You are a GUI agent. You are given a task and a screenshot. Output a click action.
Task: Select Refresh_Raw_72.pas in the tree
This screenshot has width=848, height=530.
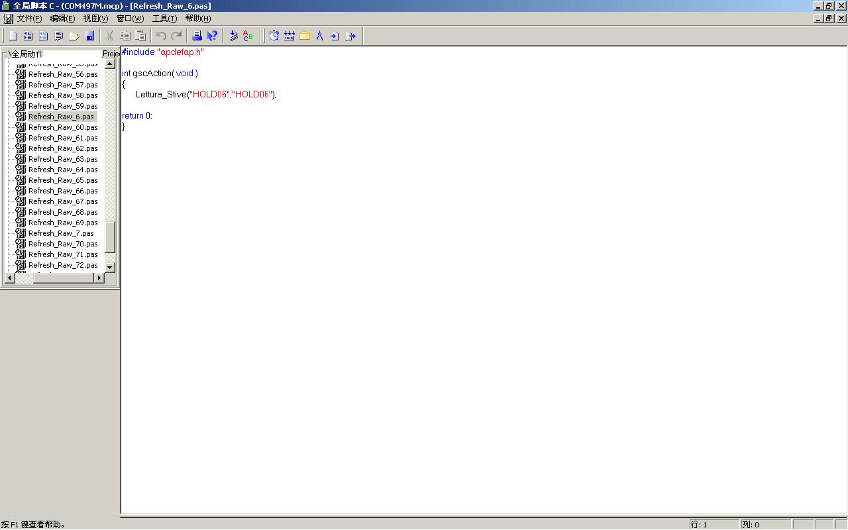pyautogui.click(x=63, y=265)
